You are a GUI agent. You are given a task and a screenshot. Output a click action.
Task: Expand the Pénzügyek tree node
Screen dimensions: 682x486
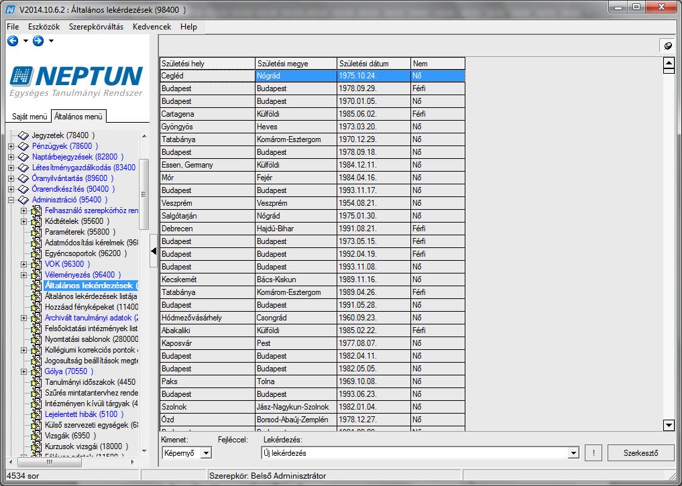pyautogui.click(x=11, y=147)
